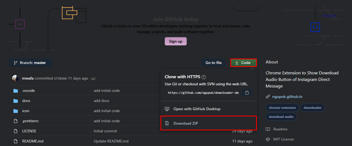Viewport: 352px width, 146px height.
Task: Click the help icon beside Clone with HTTPS
Action: (x=204, y=77)
